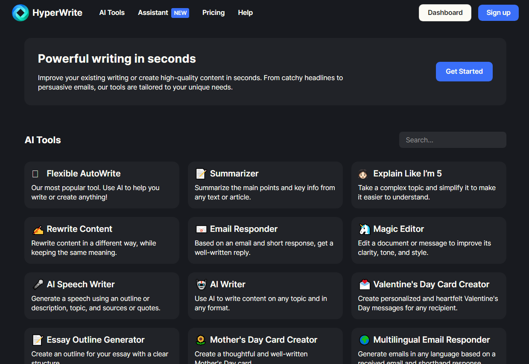529x364 pixels.
Task: Open the Dashboard button
Action: (445, 13)
